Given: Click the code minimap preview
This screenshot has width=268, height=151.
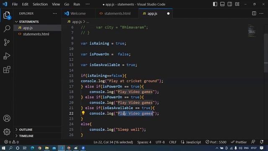Looking at the screenshot, I should click(x=252, y=31).
